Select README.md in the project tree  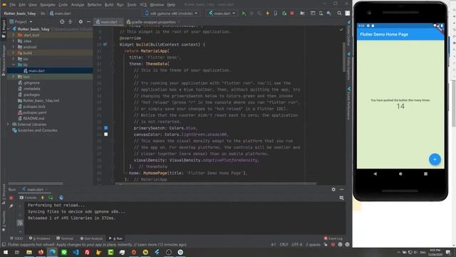[x=31, y=119]
